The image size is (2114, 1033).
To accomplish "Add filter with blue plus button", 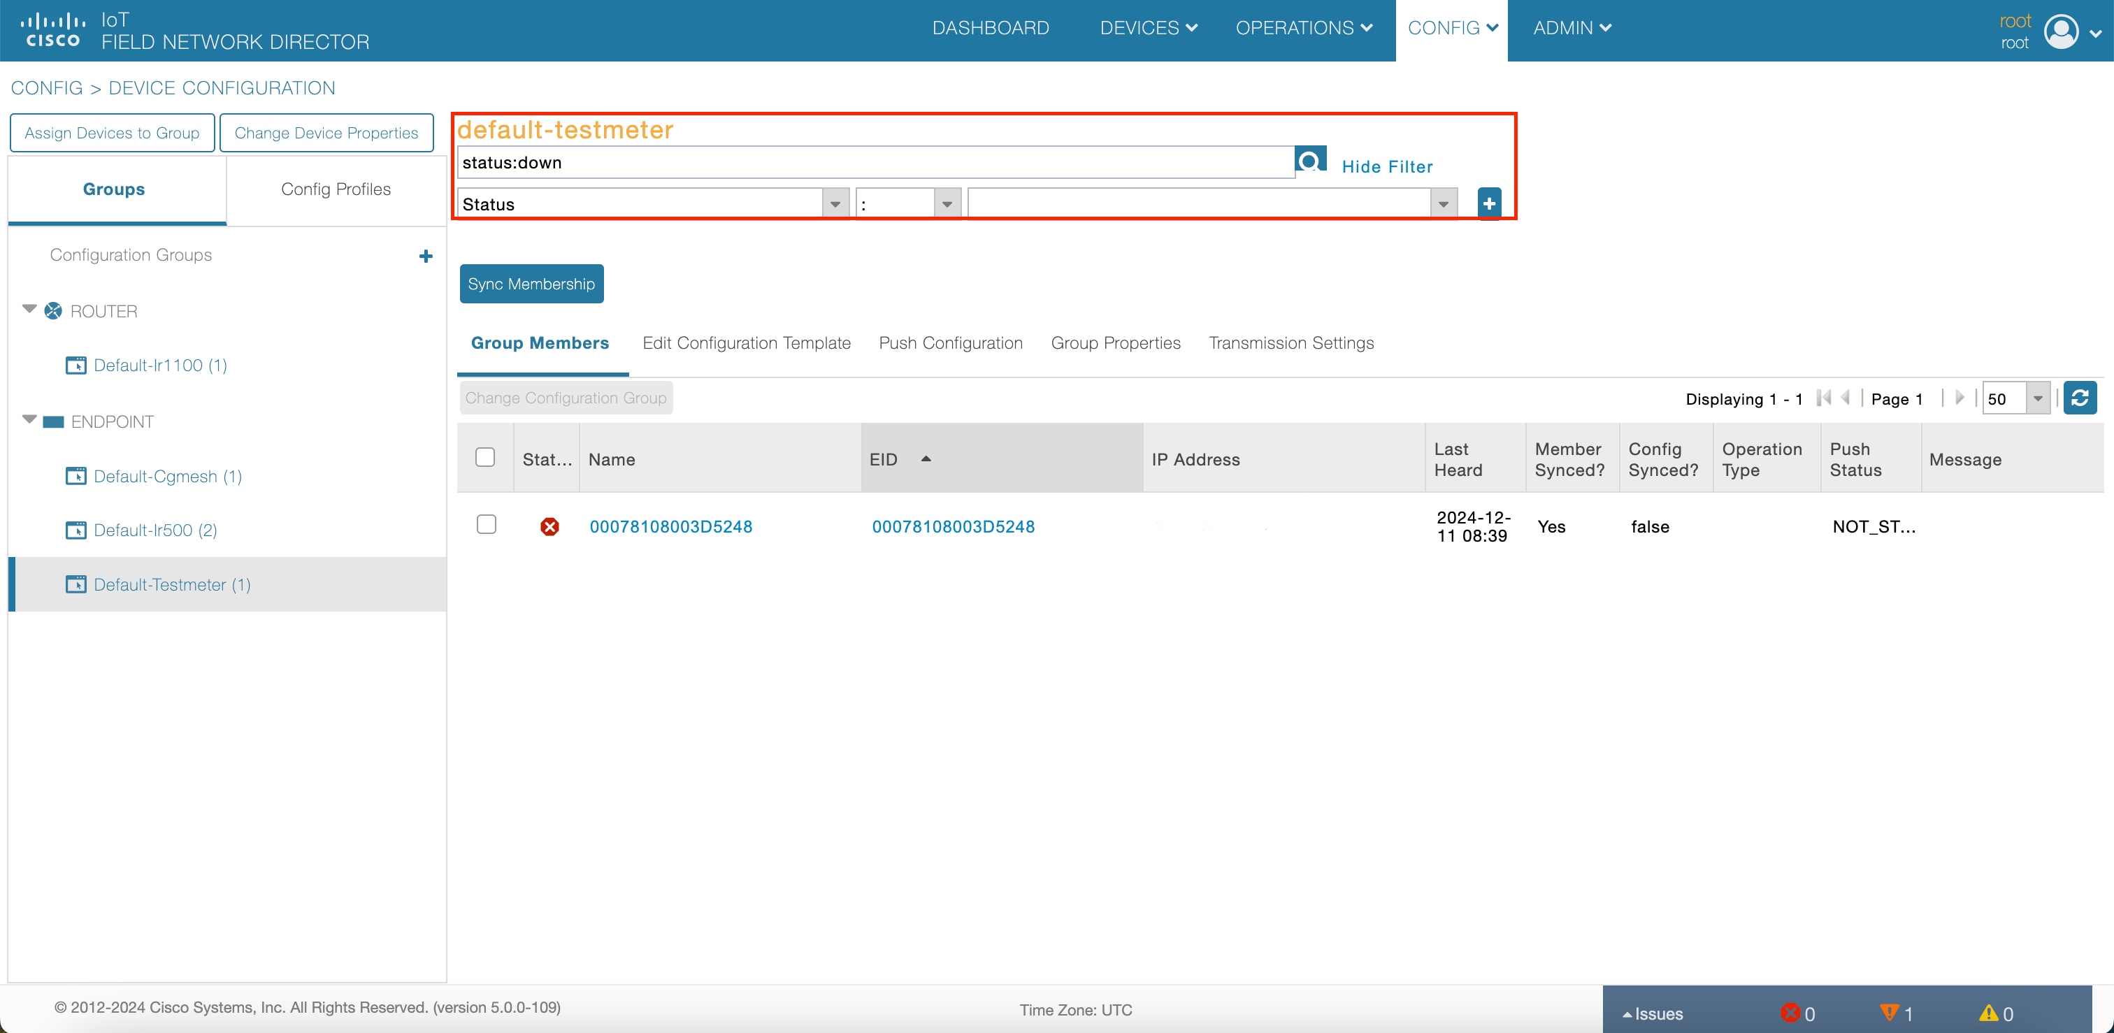I will coord(1488,203).
